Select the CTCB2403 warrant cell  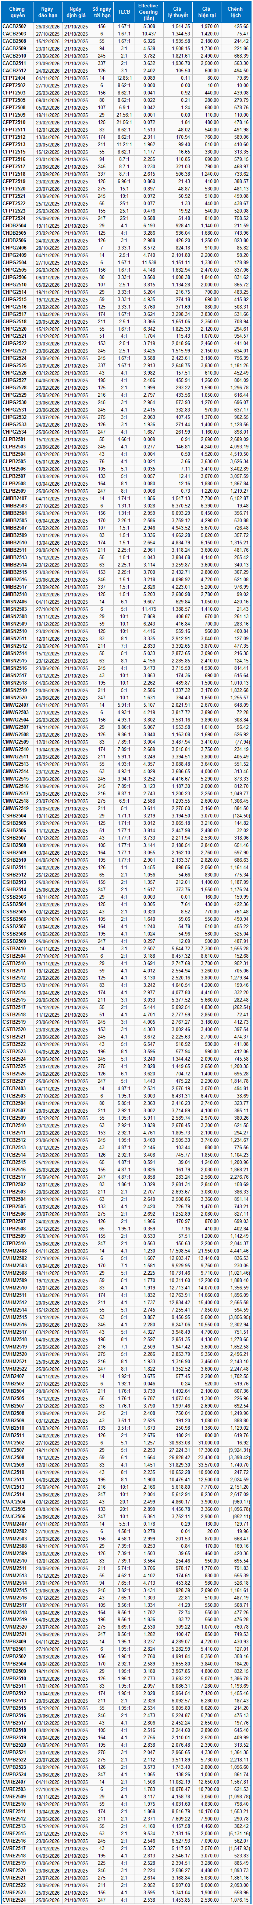[15, 1089]
